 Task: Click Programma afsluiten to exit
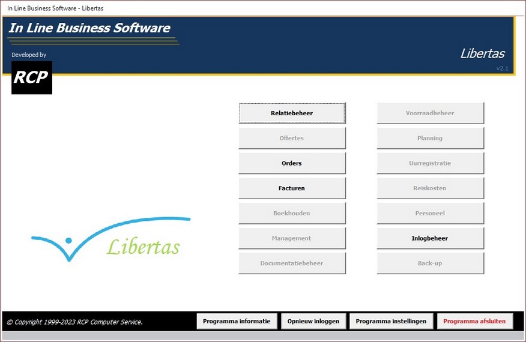(475, 321)
